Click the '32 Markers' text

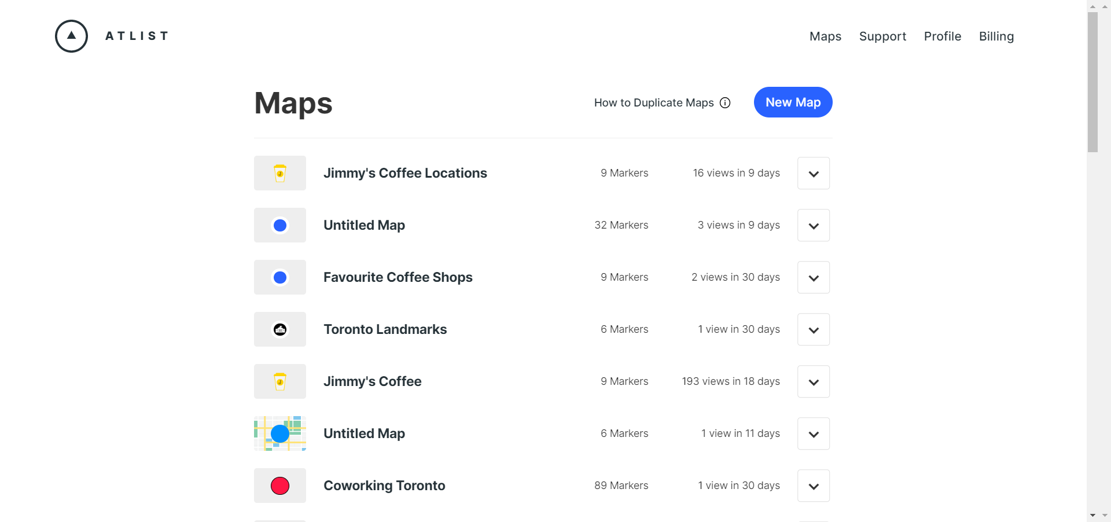(621, 225)
